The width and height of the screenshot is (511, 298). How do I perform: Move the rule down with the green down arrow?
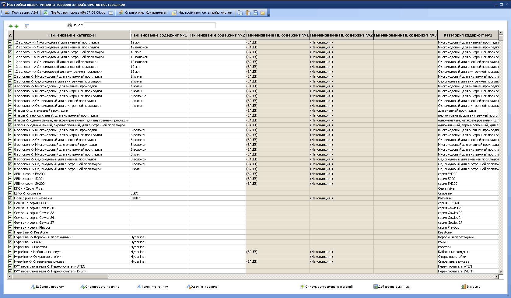tap(16, 26)
